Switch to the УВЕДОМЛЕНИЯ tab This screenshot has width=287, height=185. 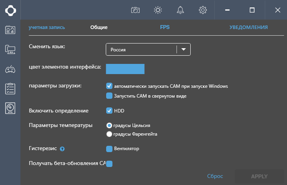click(x=248, y=27)
